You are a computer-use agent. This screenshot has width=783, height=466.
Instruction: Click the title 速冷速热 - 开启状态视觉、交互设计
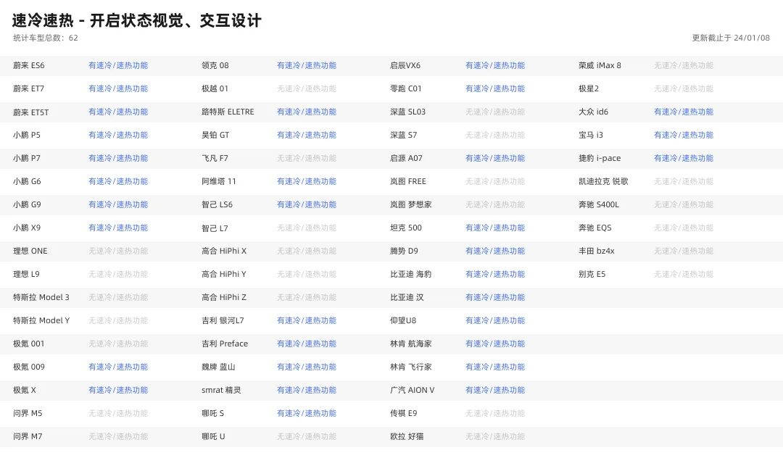pyautogui.click(x=136, y=20)
